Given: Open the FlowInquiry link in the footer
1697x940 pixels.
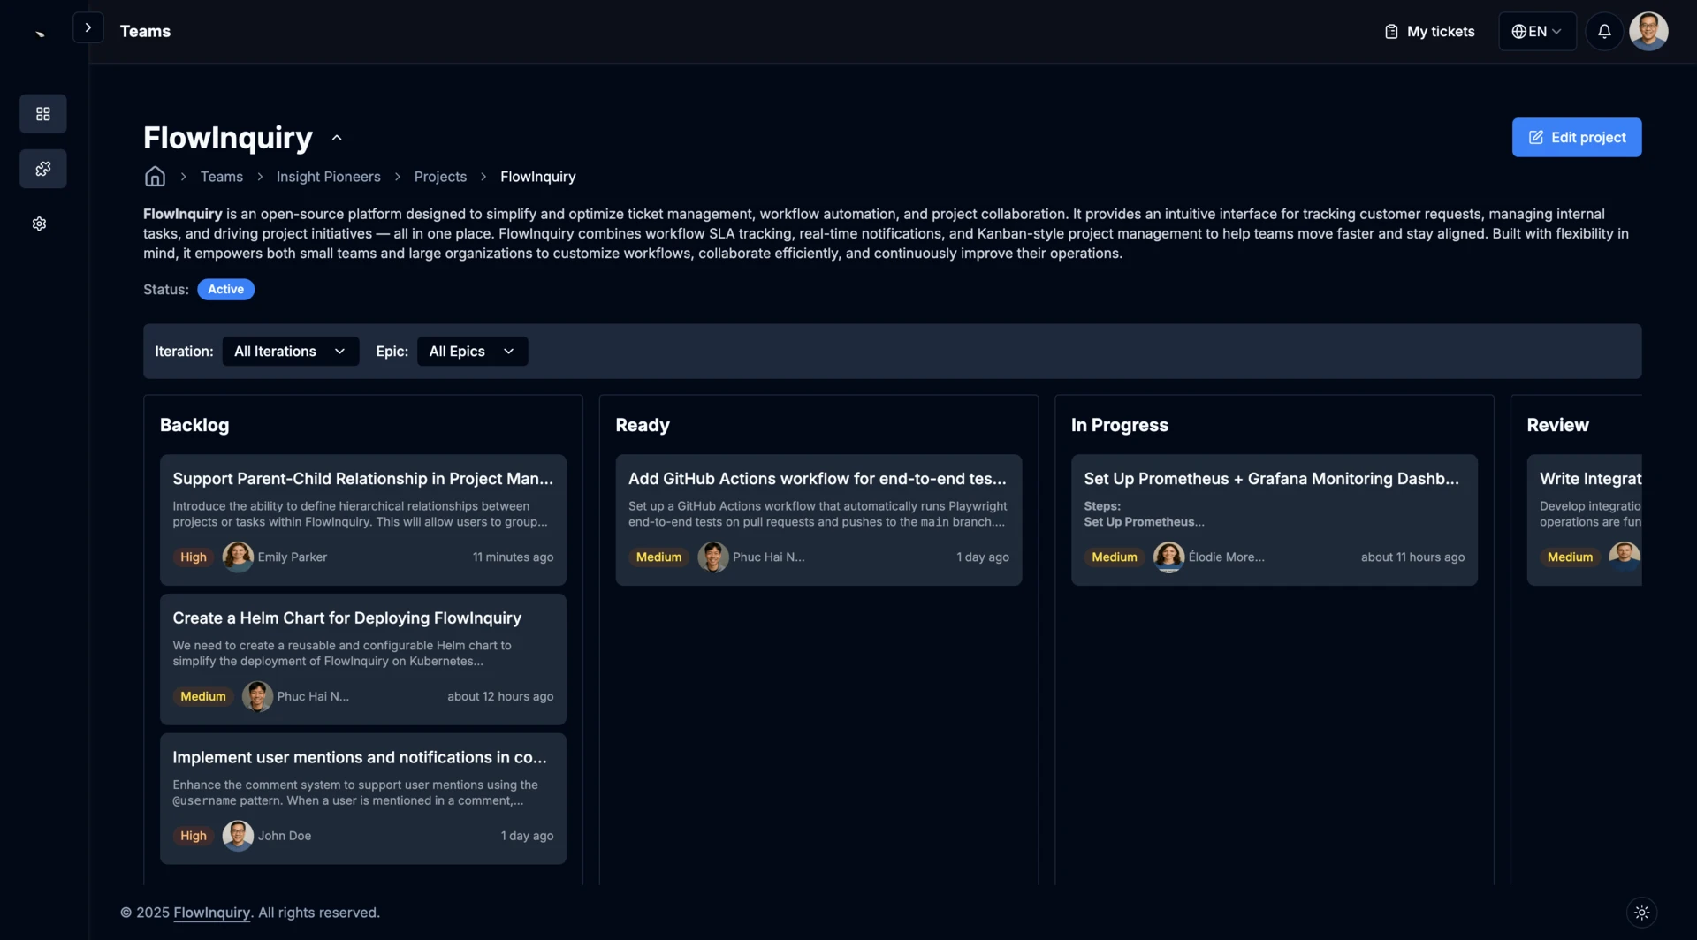Looking at the screenshot, I should [x=211, y=913].
